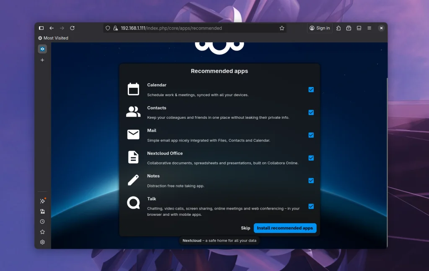
Task: Uncheck the Nextcloud Office checkbox
Action: coord(311,158)
